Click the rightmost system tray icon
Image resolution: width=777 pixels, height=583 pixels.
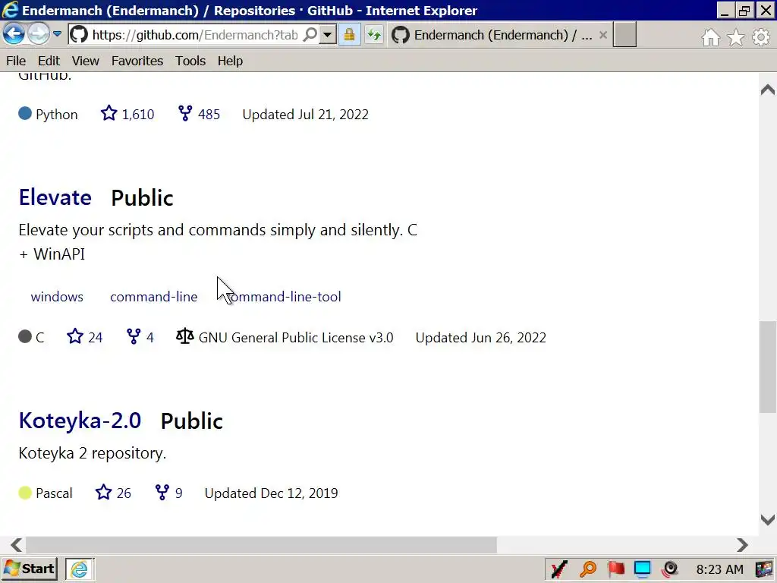[764, 569]
